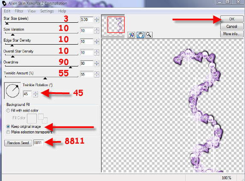
Task: Click the Fill Color swatch
Action: [32, 118]
